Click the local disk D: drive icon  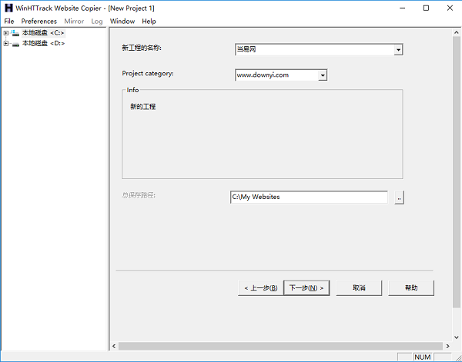point(15,43)
